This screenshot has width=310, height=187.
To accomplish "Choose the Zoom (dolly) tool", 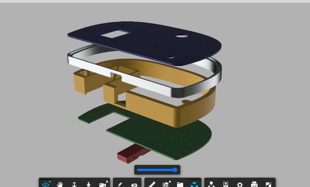I will point(74,184).
